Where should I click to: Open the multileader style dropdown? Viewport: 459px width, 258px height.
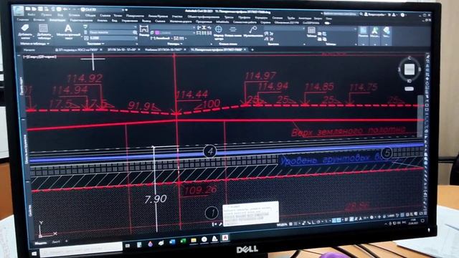pos(285,29)
